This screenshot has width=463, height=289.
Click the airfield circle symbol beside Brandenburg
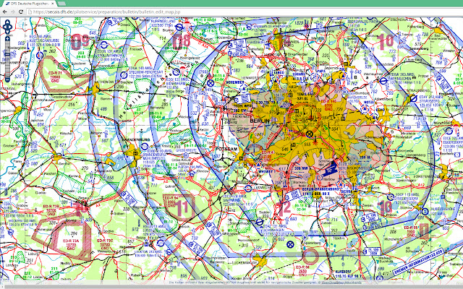coord(145,147)
